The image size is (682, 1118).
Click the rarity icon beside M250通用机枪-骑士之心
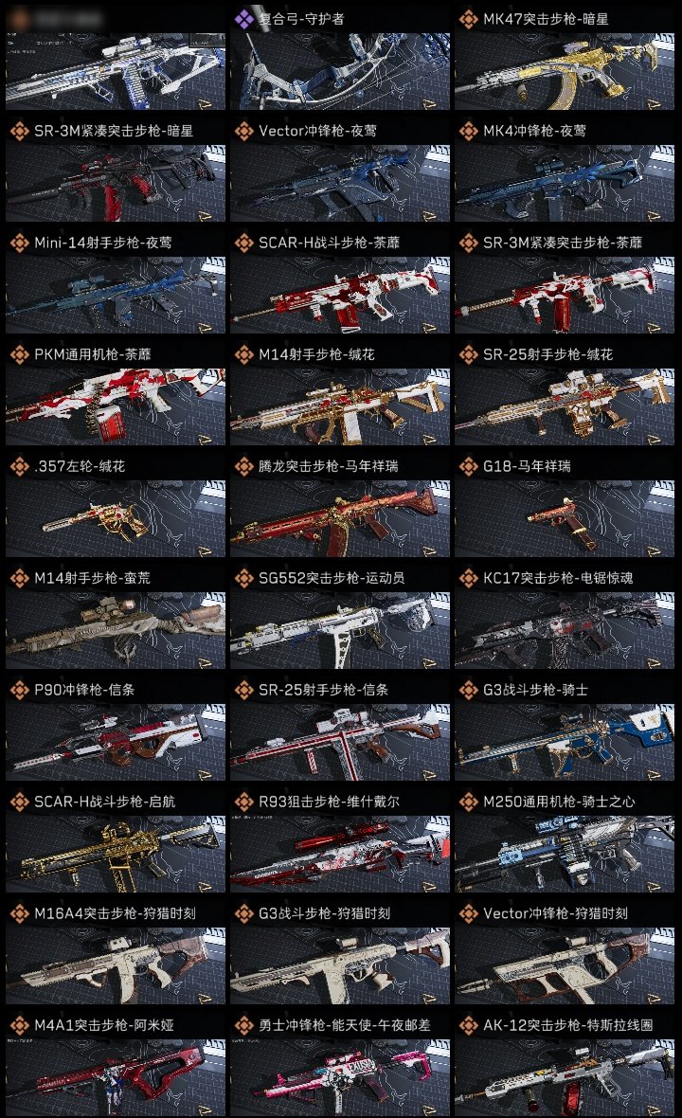tap(469, 802)
